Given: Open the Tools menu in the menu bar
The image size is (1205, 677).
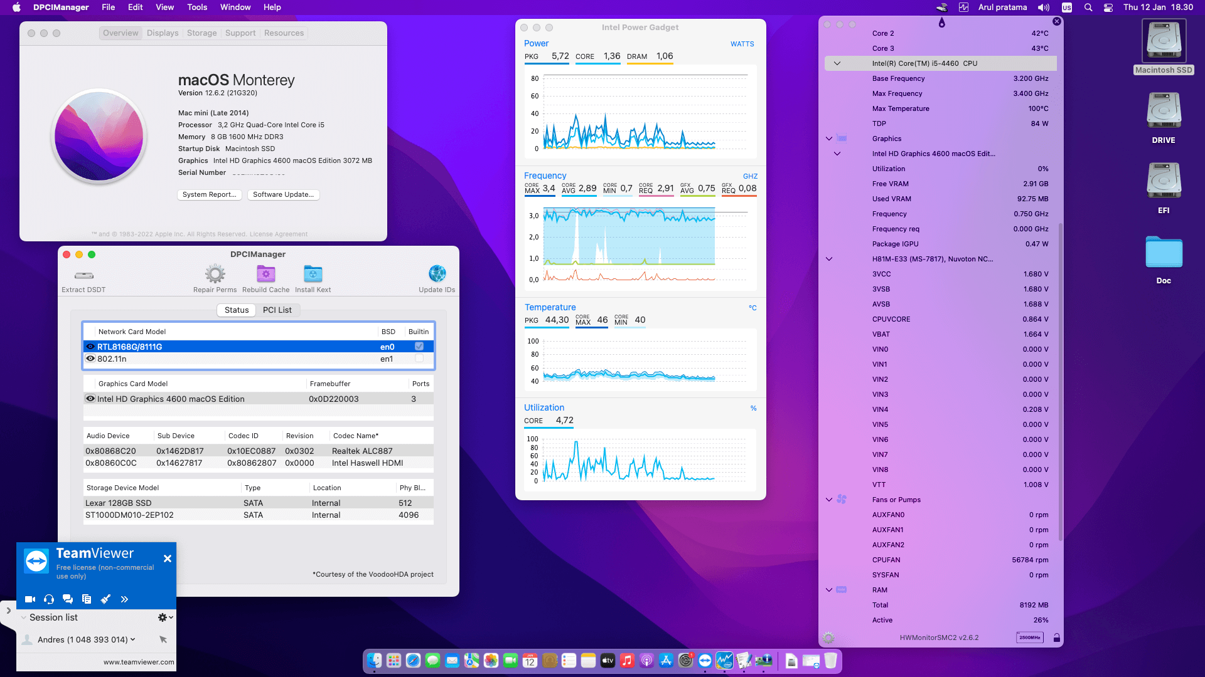Looking at the screenshot, I should [x=196, y=7].
